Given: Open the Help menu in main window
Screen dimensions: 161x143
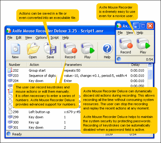Looking at the screenshot, I should [66, 38].
